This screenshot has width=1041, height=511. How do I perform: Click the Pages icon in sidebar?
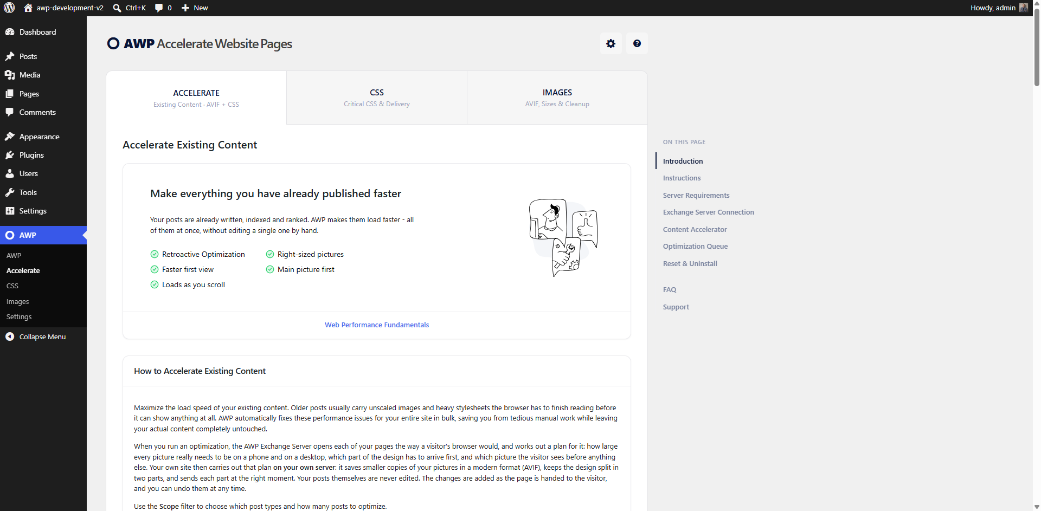point(10,94)
